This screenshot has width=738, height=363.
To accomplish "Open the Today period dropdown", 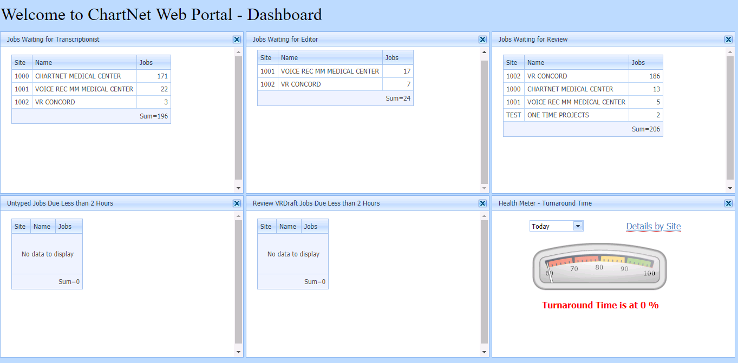I will [578, 226].
